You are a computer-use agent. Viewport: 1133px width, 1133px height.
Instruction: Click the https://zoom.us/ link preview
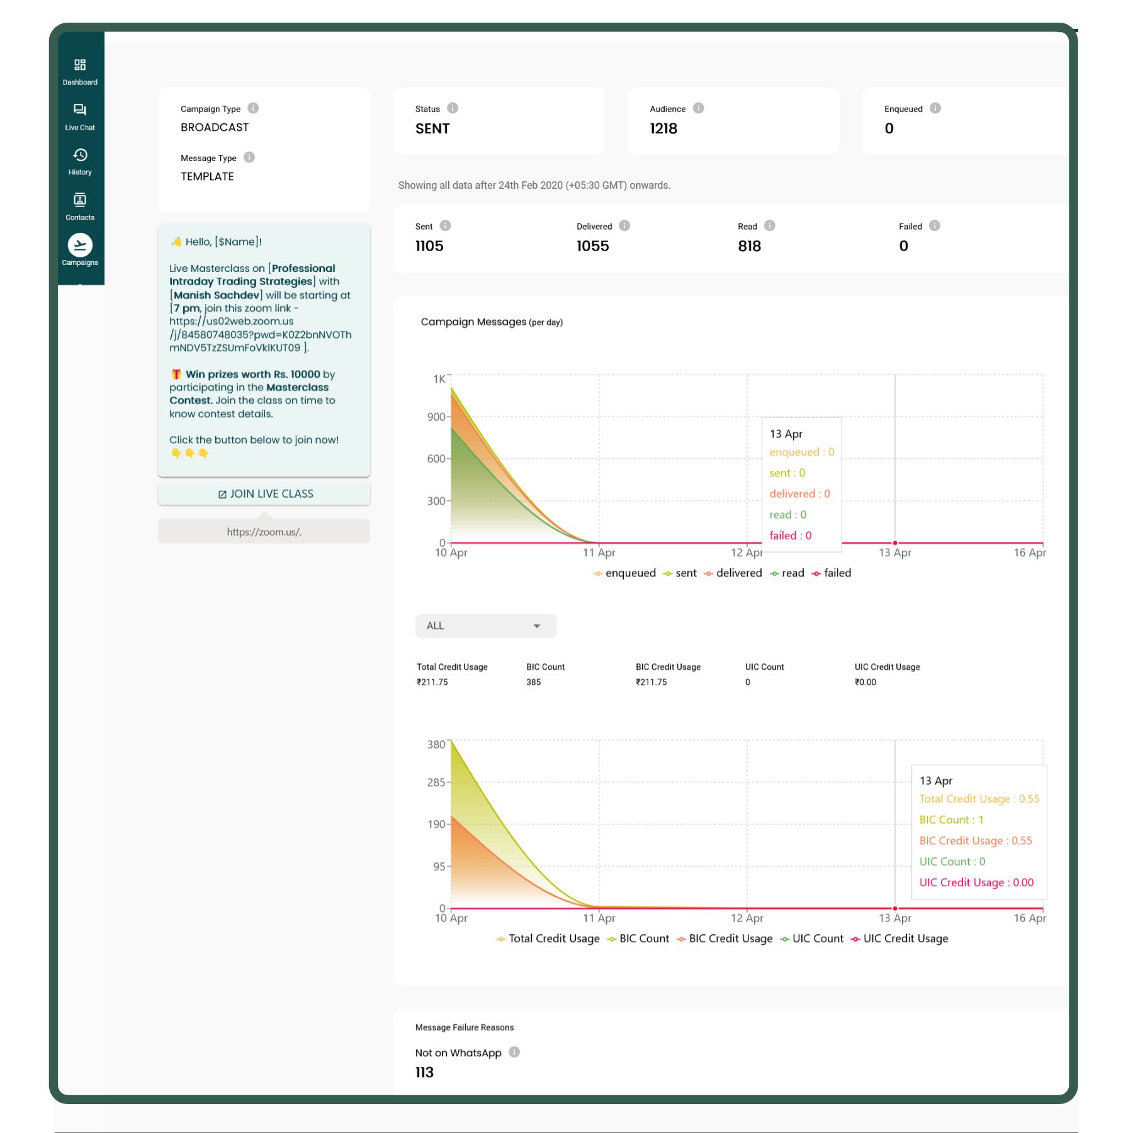(264, 532)
